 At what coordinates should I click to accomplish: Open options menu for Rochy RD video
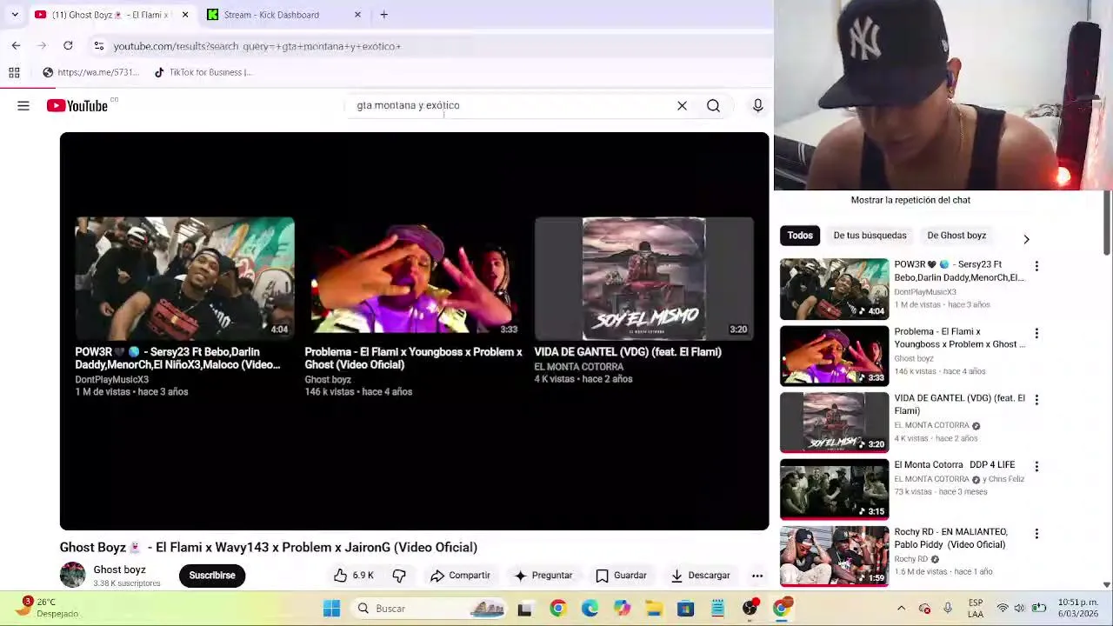click(x=1036, y=534)
